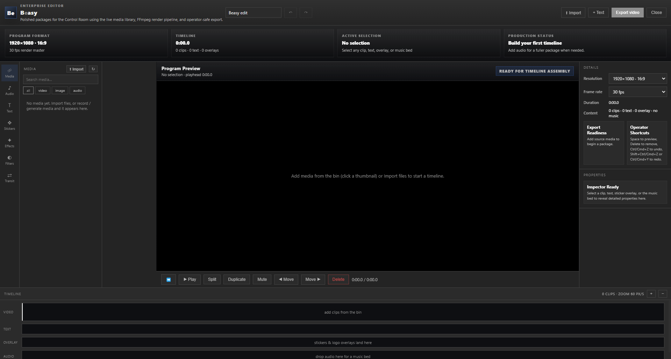Open the Transit sidebar panel
Viewport: 671px width, 359px height.
coord(9,178)
